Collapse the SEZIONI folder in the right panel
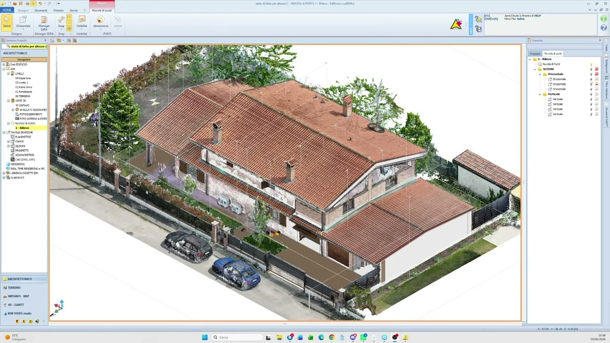 tap(534, 69)
